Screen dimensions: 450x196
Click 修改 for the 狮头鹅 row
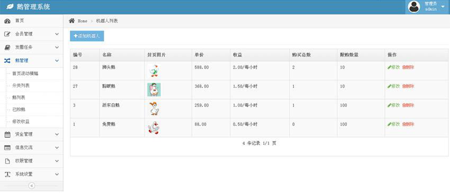[393, 67]
